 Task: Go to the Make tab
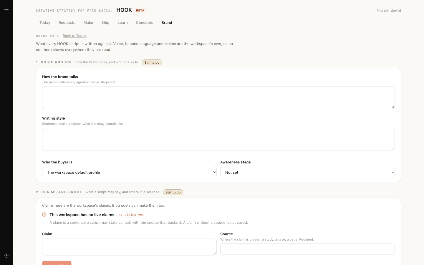click(88, 23)
